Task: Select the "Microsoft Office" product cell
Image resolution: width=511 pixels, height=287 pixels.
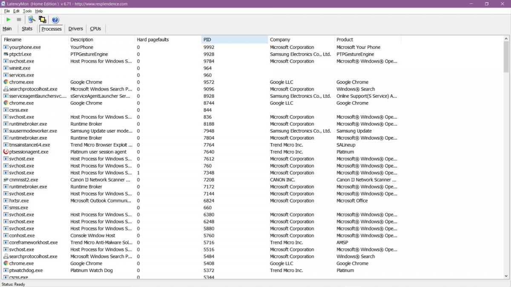Action: pos(352,201)
